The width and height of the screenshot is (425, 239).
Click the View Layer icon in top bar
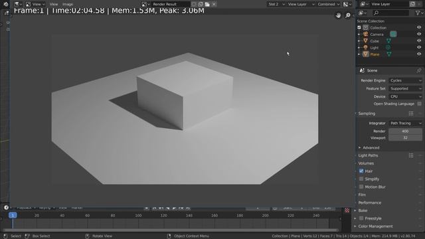click(x=364, y=4)
